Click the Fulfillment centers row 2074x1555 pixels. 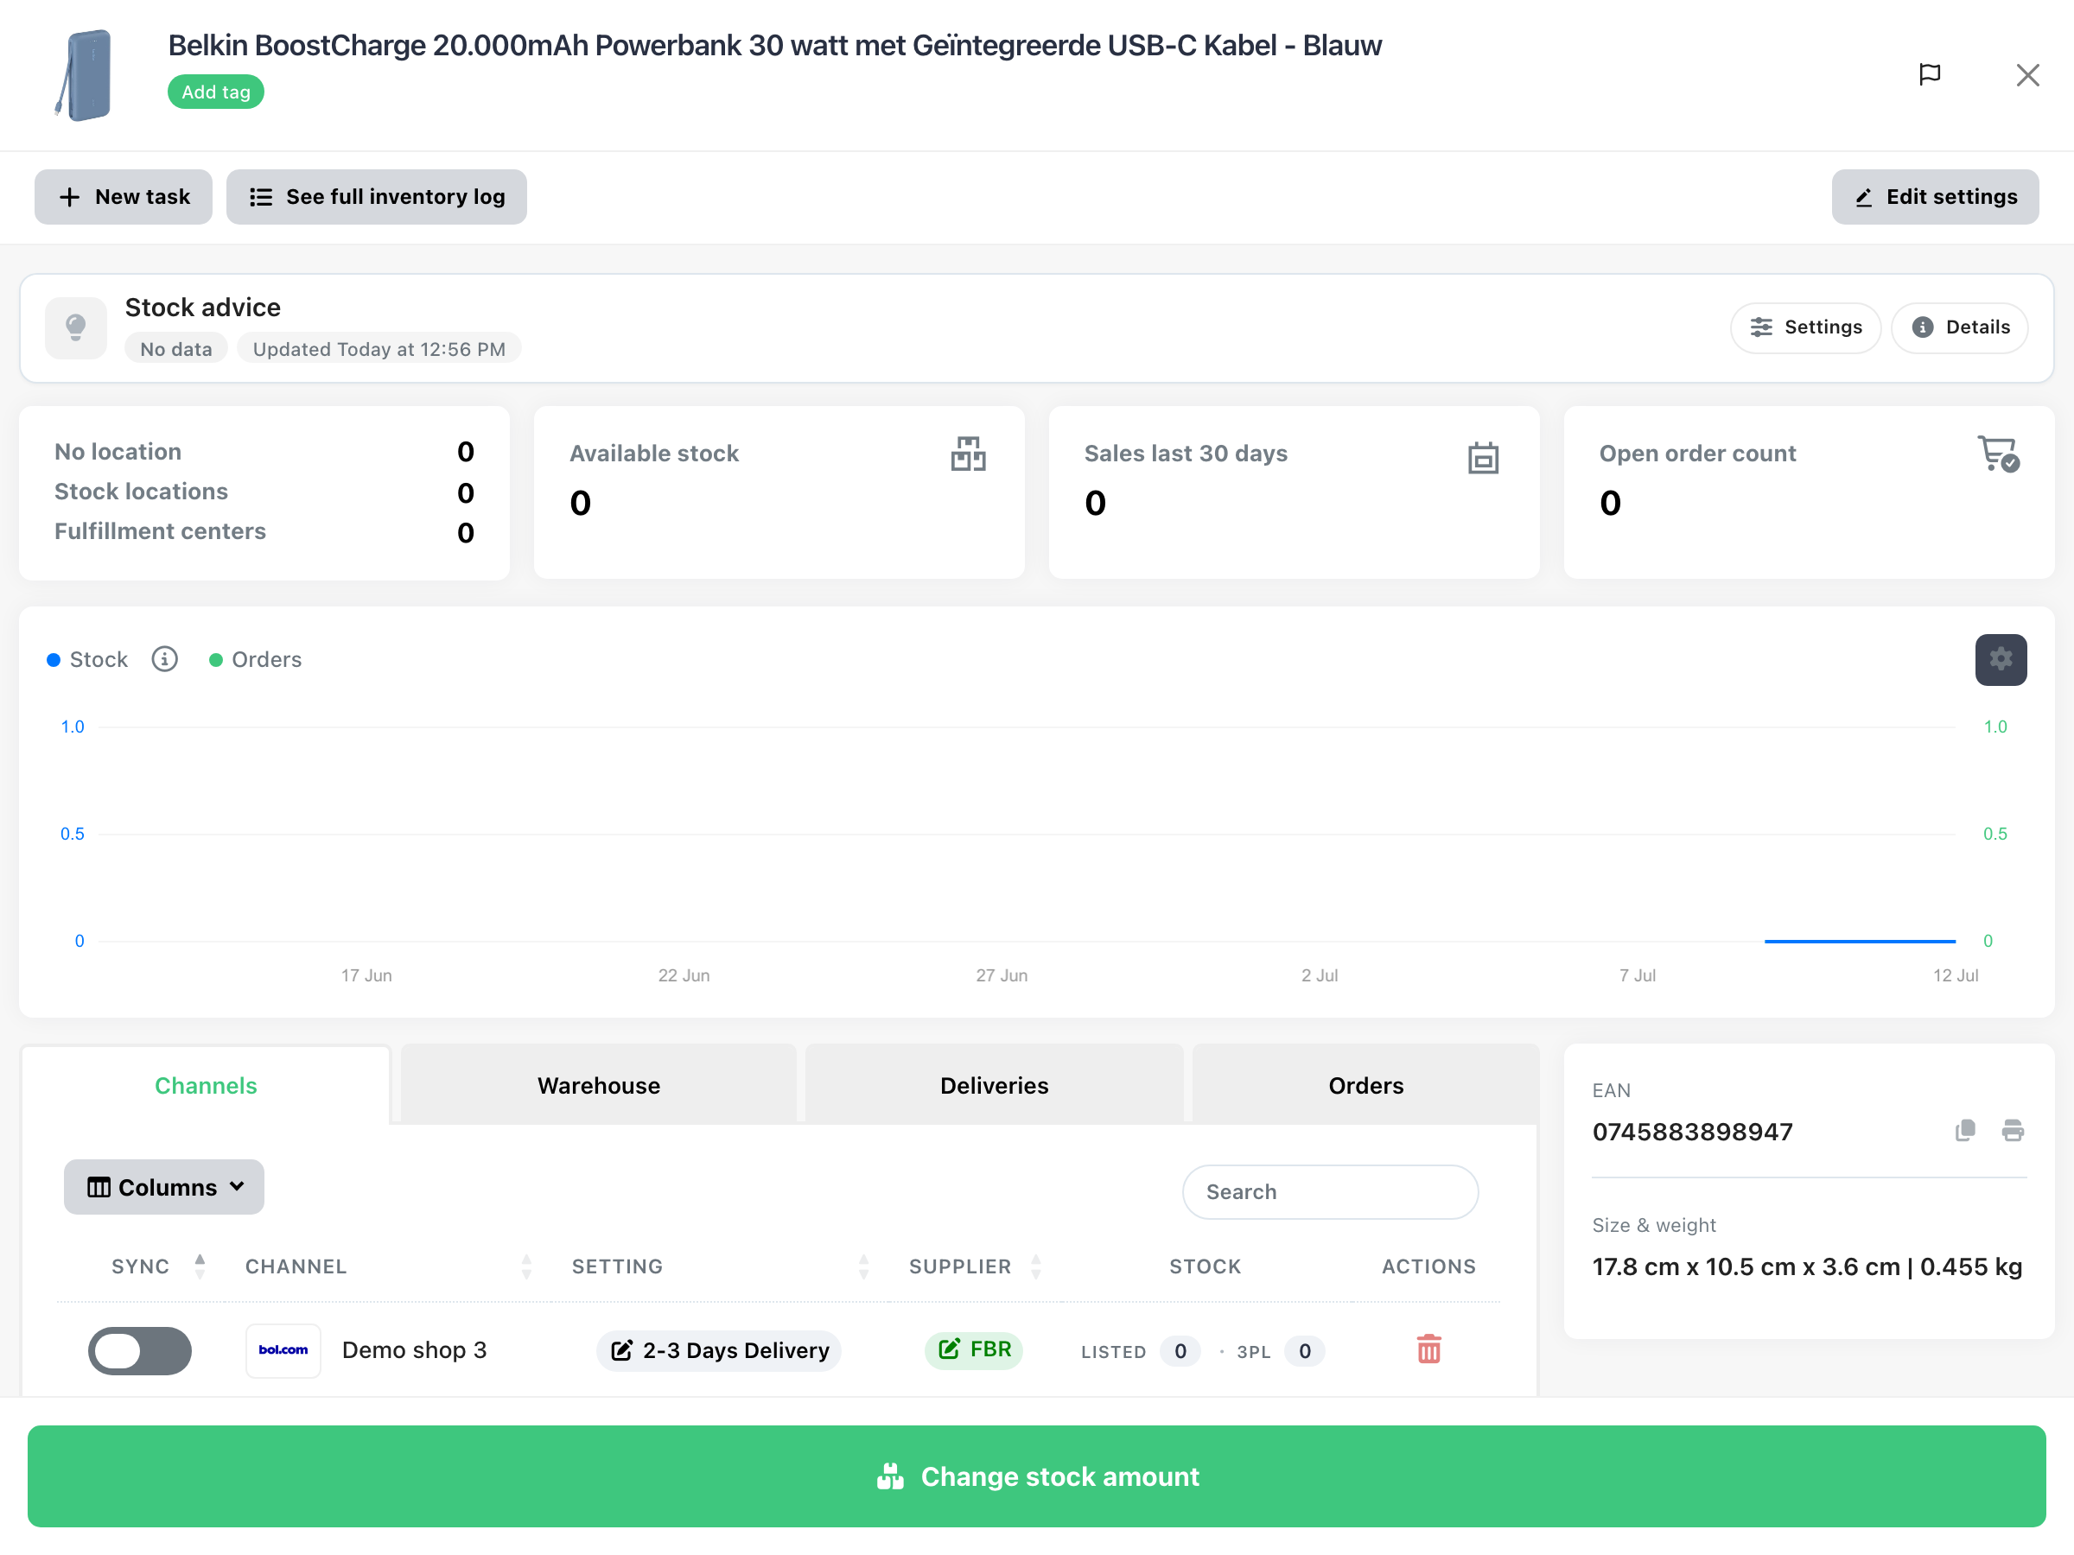(x=264, y=531)
